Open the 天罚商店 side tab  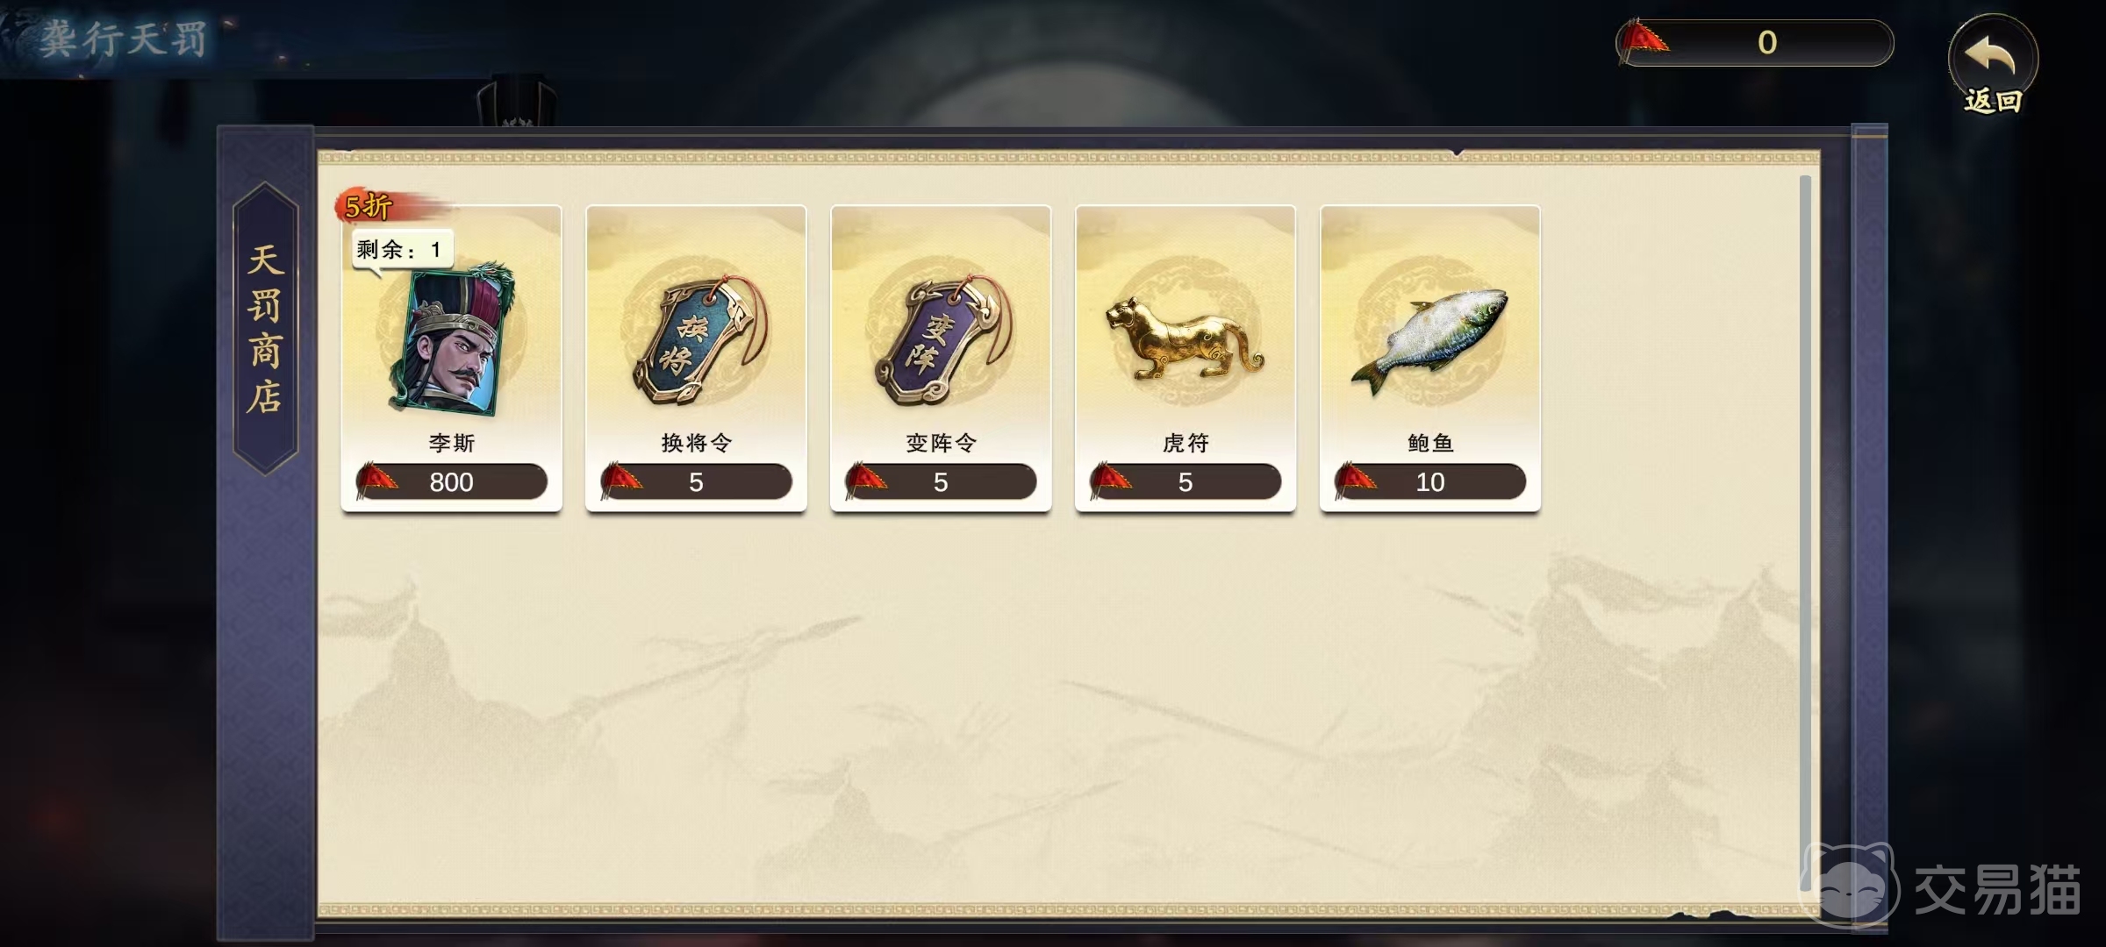pos(265,328)
